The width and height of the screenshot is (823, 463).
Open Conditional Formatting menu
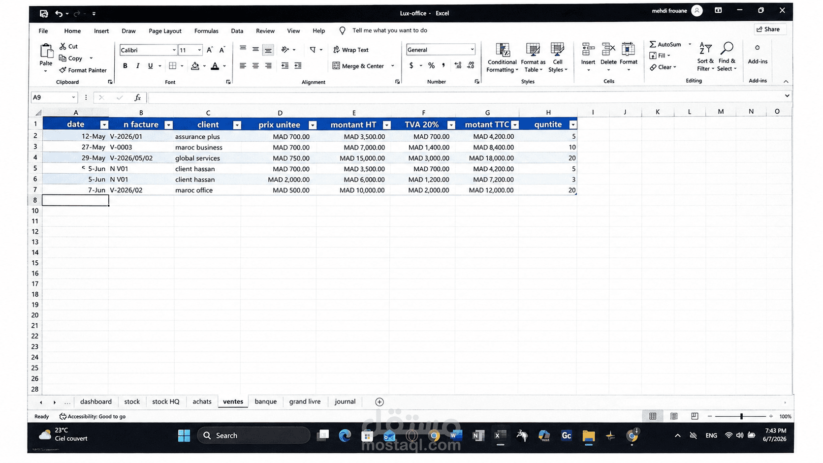point(502,58)
